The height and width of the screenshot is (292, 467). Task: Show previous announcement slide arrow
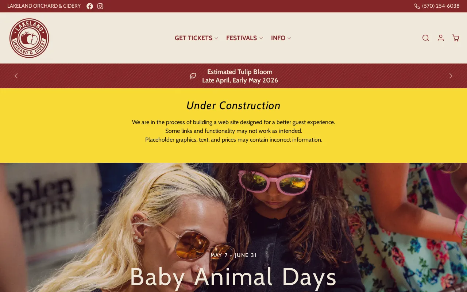click(16, 76)
